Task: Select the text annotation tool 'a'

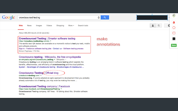Action: (174, 22)
